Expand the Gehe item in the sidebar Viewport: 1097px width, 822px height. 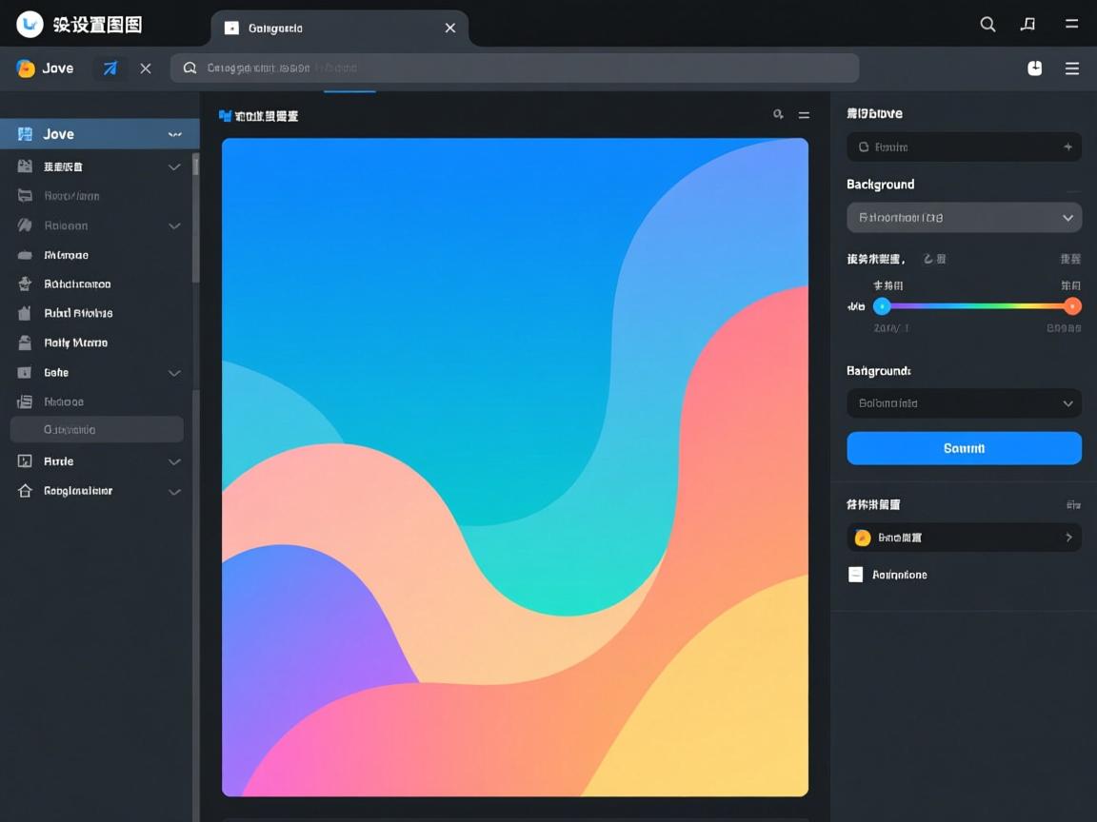(174, 373)
